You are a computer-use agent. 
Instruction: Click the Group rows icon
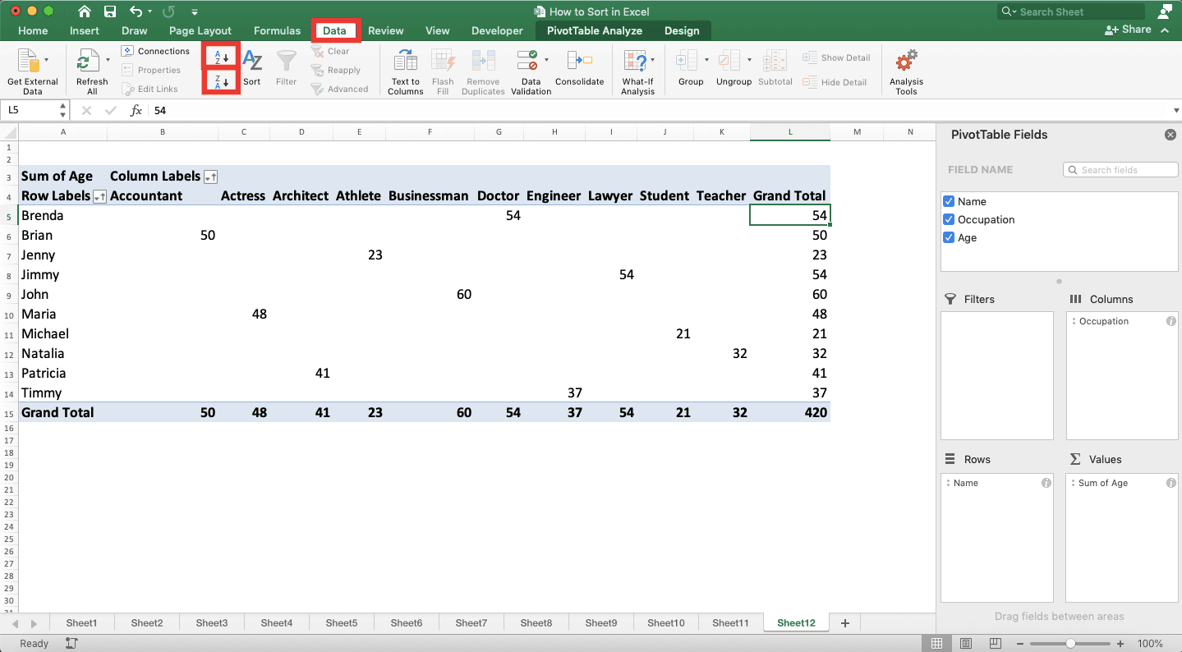[x=686, y=61]
